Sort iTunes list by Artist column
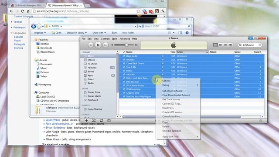Viewport: 279px width, 157px height. coord(192,52)
